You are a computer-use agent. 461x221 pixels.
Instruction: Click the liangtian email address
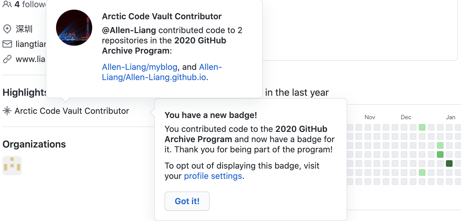[x=30, y=44]
